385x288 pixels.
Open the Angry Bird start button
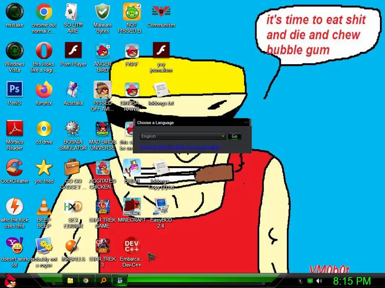(11, 280)
